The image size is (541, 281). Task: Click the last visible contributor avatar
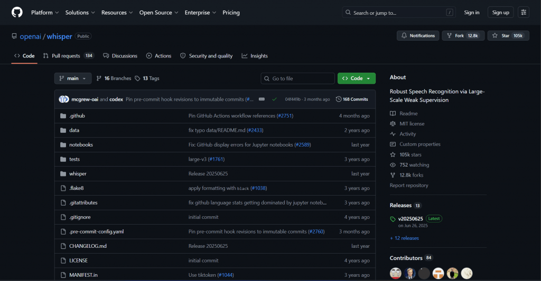[x=467, y=274]
